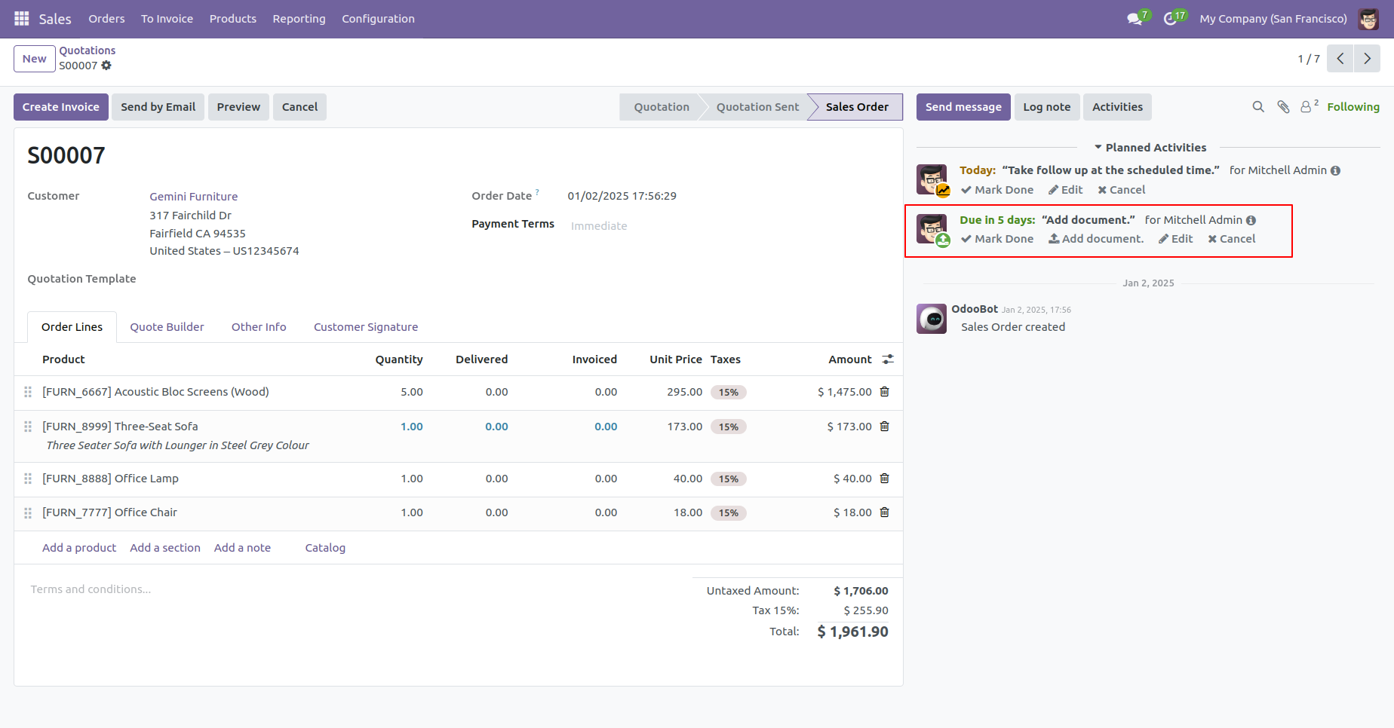Screen dimensions: 1394x728
Task: Open column settings icon next to Amount
Action: 888,359
